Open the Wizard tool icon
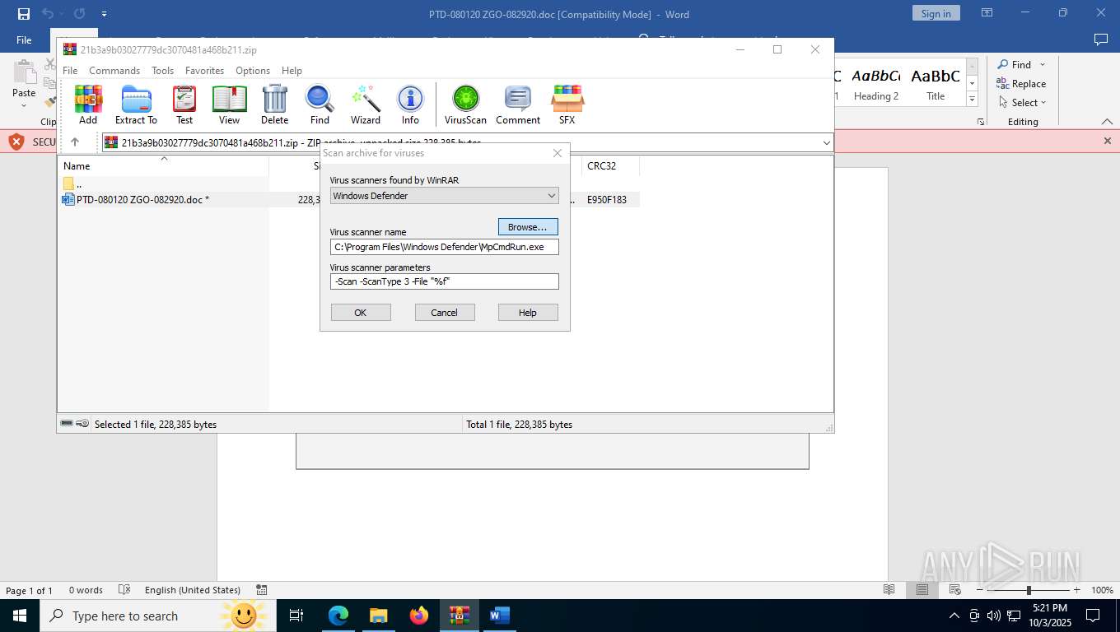 pos(365,105)
